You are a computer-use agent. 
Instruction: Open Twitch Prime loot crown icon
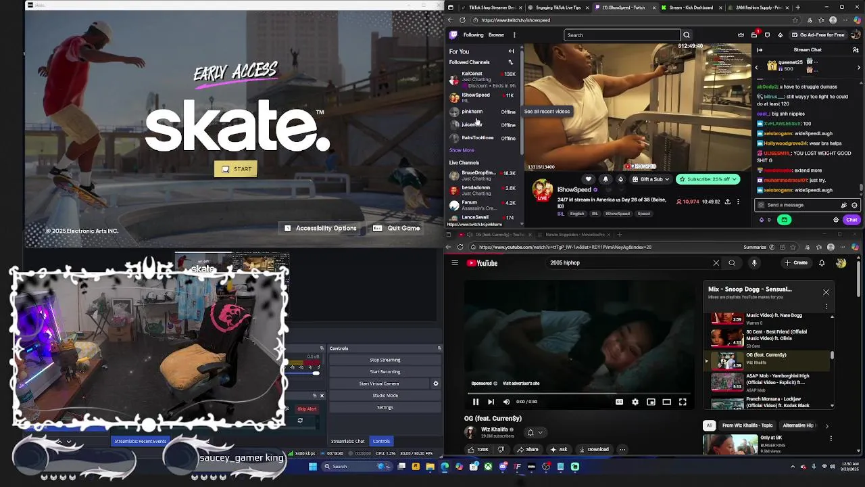click(x=741, y=34)
